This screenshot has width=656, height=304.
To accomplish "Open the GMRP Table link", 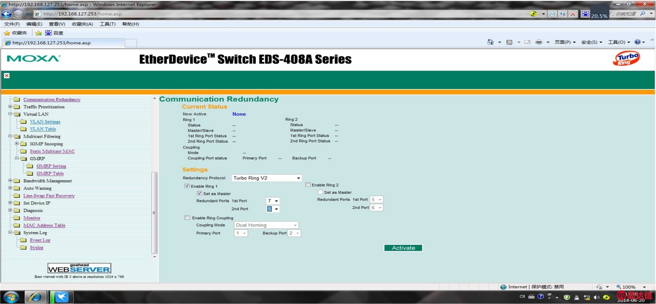I will coord(50,174).
